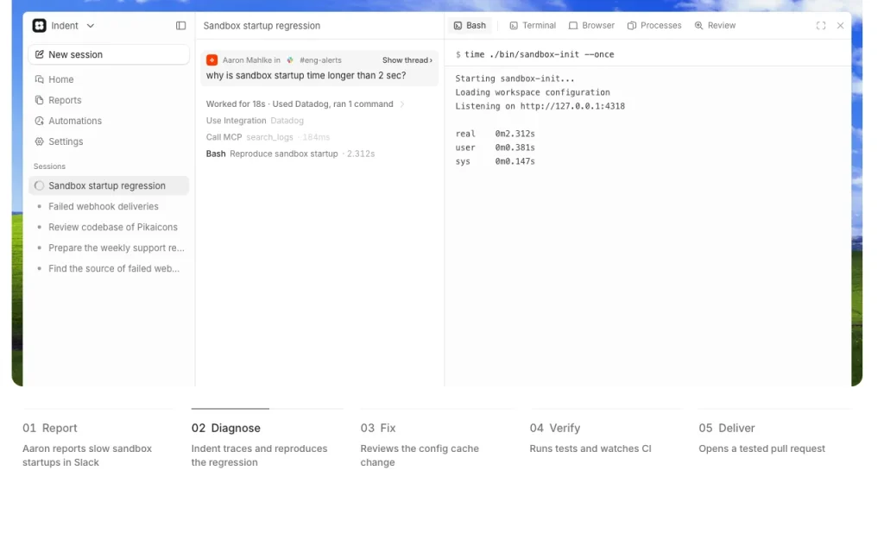Click Aaron Mahlke's orange avatar icon
Image resolution: width=884 pixels, height=552 pixels.
[x=212, y=60]
